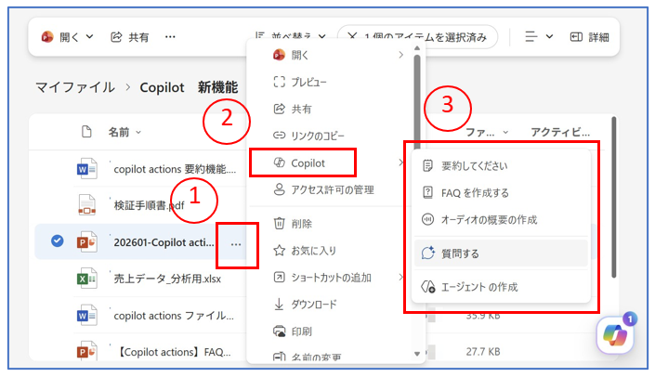Image resolution: width=655 pixels, height=377 pixels.
Task: Click the more actions ellipsis on selected file
Action: [236, 244]
